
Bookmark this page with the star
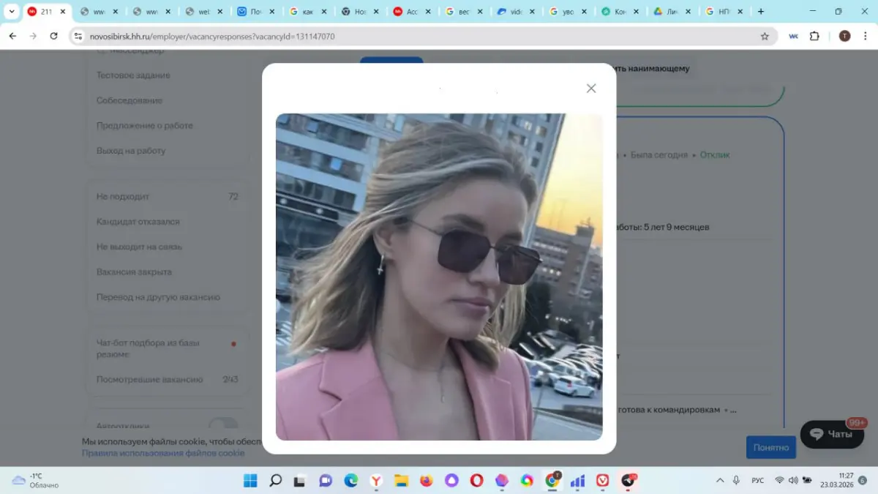(765, 36)
